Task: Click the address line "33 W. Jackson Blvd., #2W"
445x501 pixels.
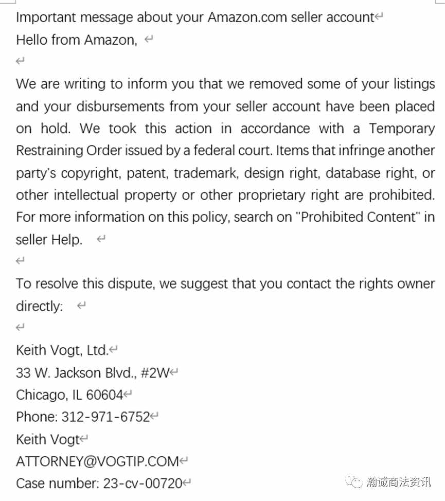Action: pos(93,372)
